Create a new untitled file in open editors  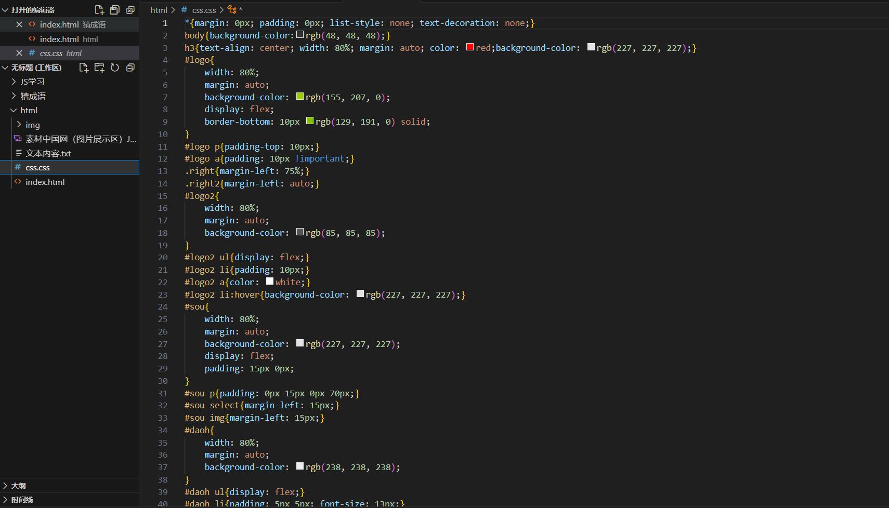click(99, 9)
